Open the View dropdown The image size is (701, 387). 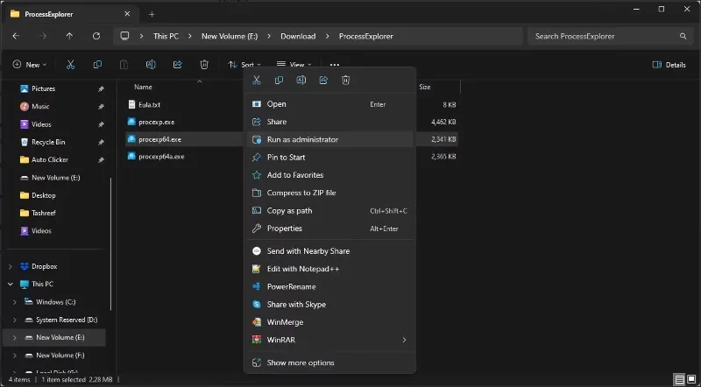pyautogui.click(x=294, y=65)
